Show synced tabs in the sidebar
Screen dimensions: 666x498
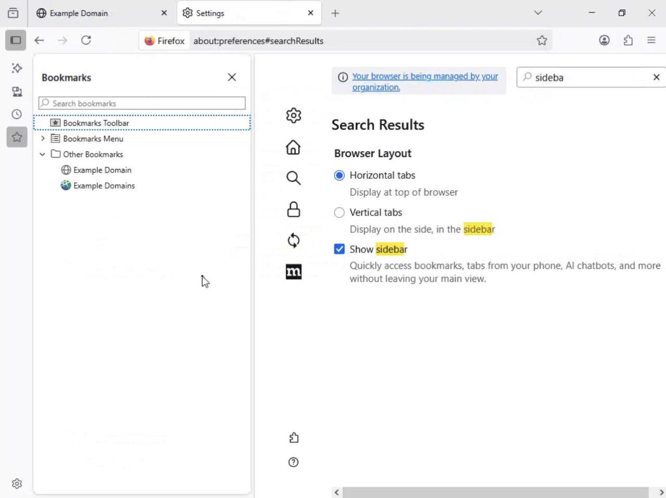(x=17, y=91)
